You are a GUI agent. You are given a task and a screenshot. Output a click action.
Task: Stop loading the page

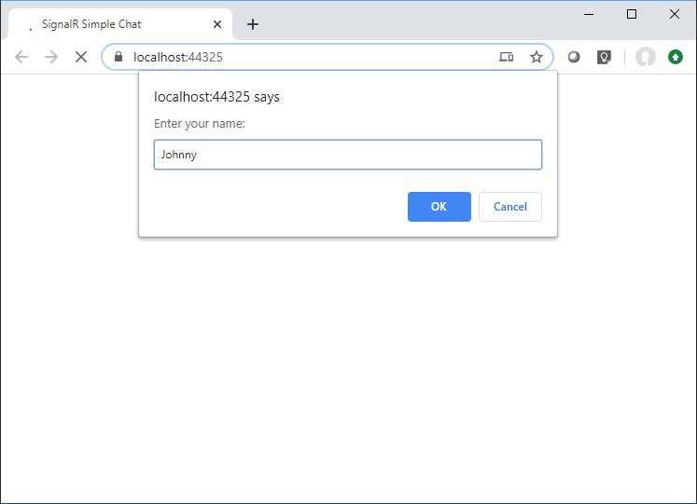pyautogui.click(x=81, y=57)
